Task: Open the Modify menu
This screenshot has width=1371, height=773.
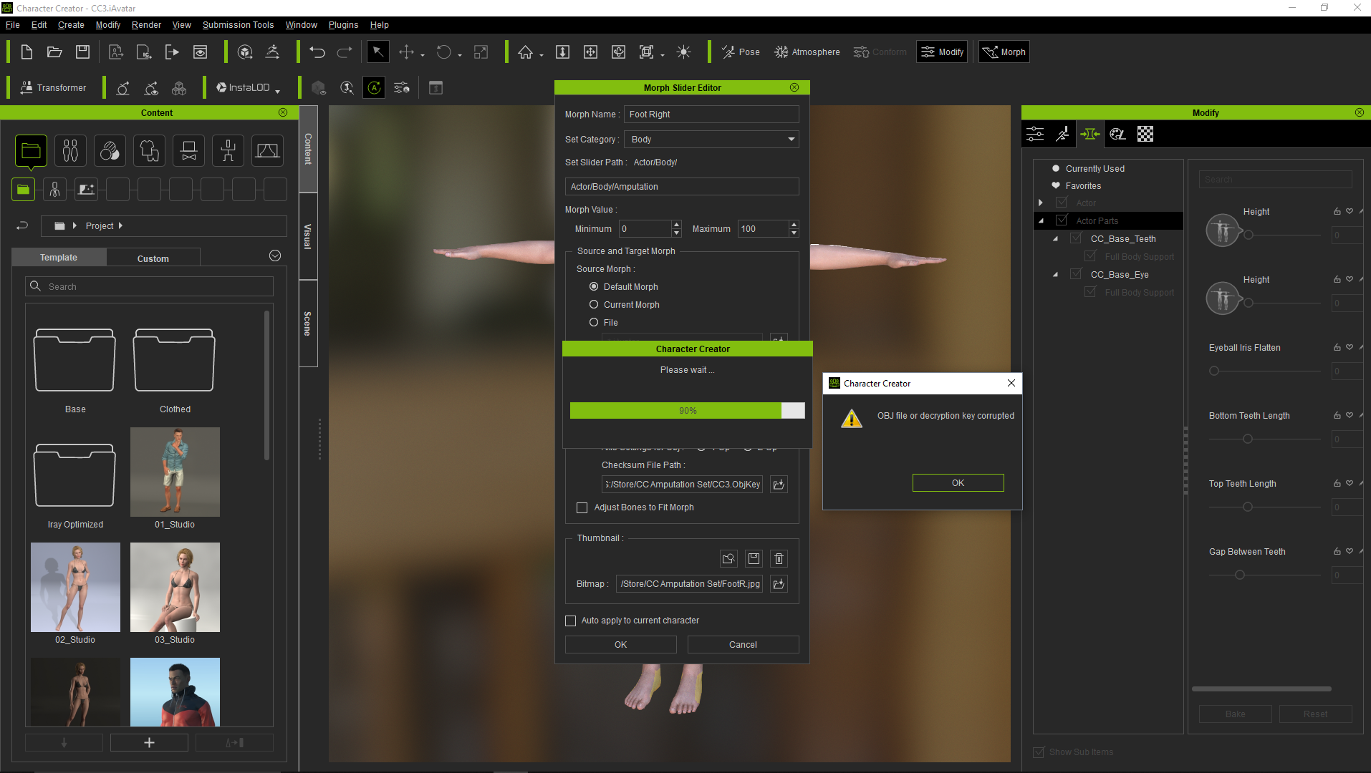Action: coord(108,25)
